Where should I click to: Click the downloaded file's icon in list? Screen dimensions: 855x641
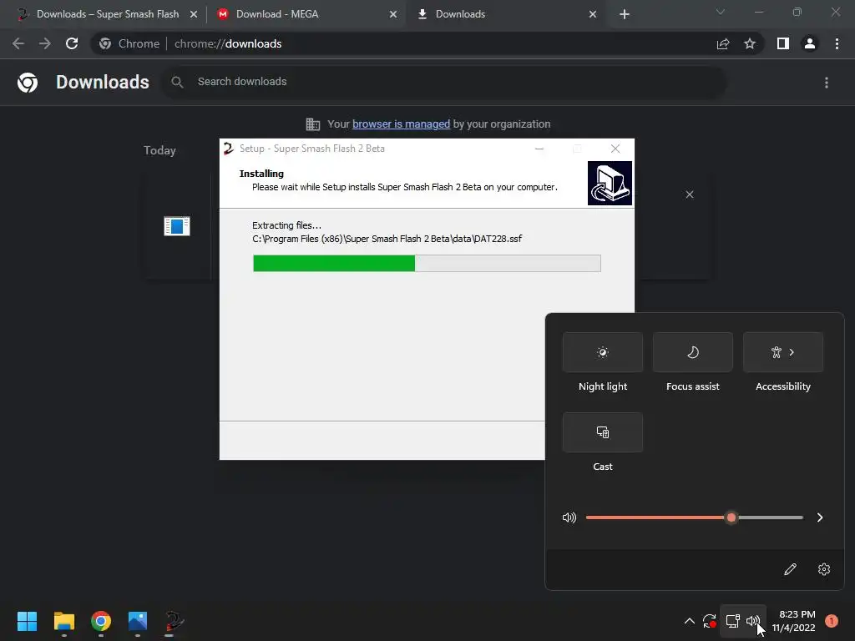[x=177, y=225]
